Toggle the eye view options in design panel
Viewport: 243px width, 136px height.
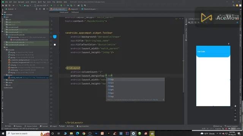(x=189, y=23)
